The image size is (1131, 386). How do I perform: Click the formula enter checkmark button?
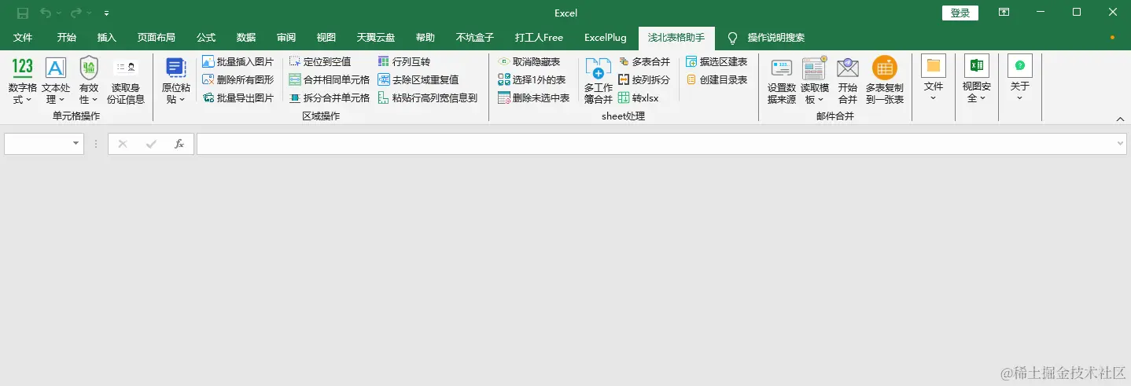click(151, 144)
